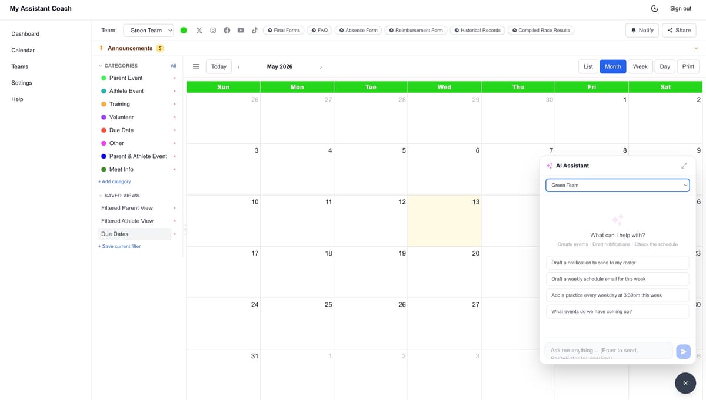Remove the Parent Event category

175,78
